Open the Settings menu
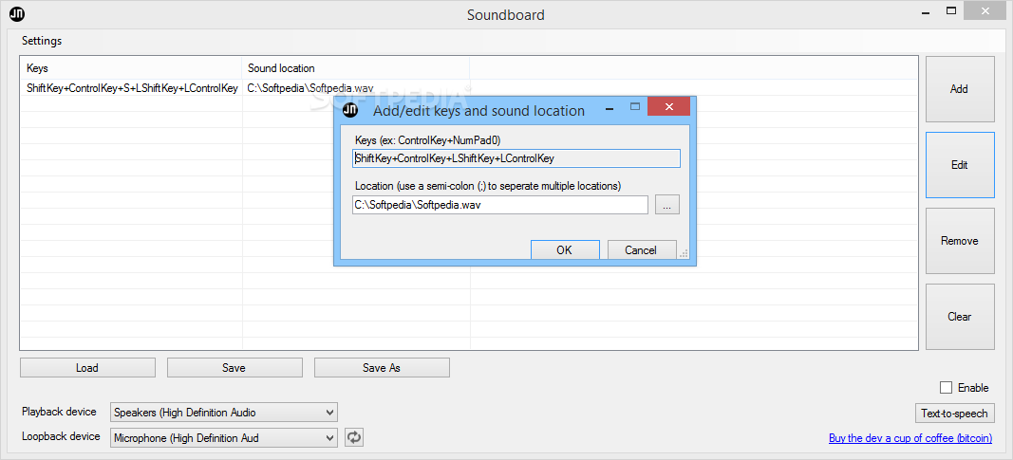This screenshot has width=1013, height=460. click(x=42, y=41)
